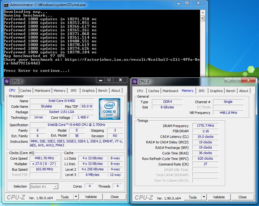Expand Tools dropdown arrow in right CPU-Z
This screenshot has height=206, width=259.
204,197
